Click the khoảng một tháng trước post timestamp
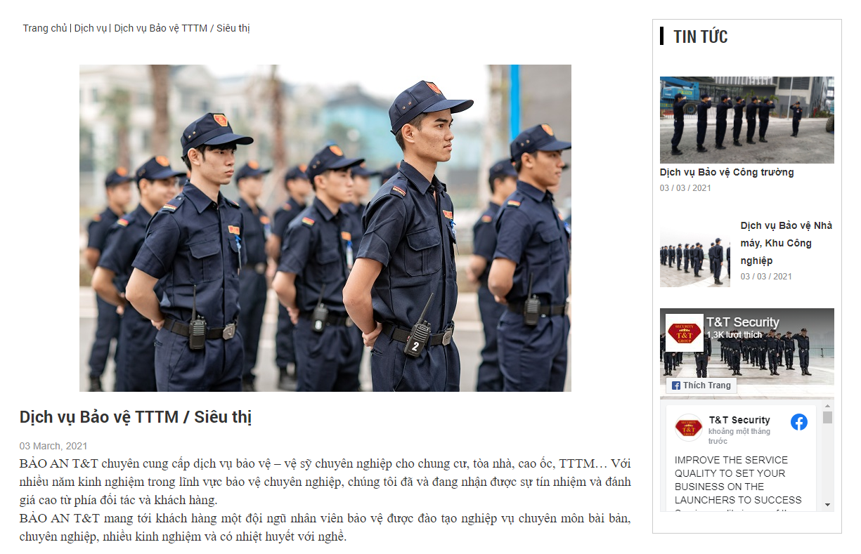 pos(739,436)
